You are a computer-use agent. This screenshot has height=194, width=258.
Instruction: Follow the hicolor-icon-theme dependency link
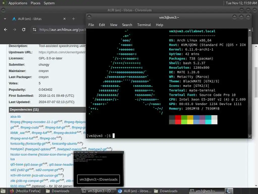click(24, 154)
